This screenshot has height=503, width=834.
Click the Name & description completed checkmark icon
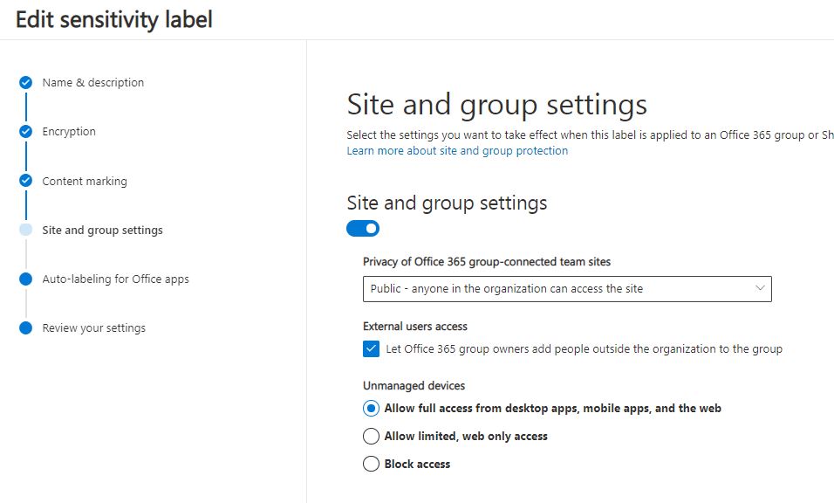pyautogui.click(x=26, y=83)
